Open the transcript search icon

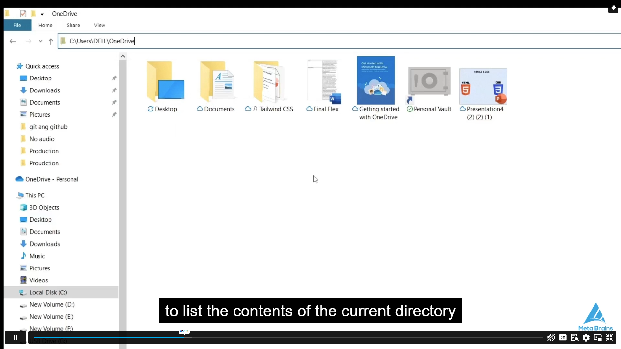click(574, 337)
